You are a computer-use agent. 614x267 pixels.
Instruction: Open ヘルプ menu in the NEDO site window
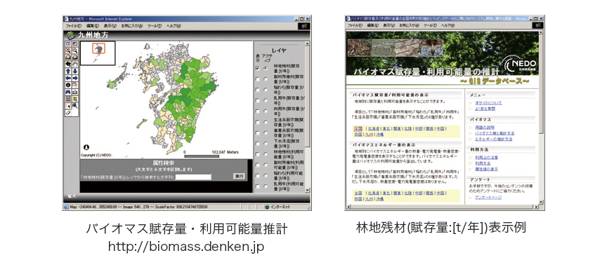click(448, 25)
